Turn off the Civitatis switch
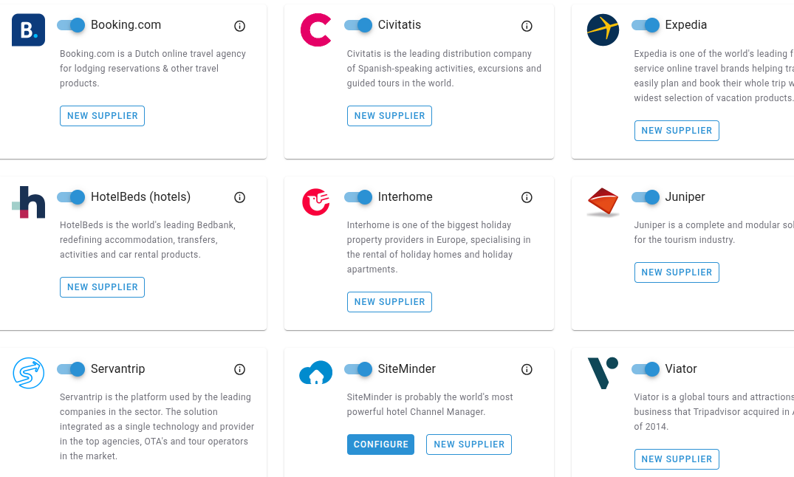Image resolution: width=794 pixels, height=477 pixels. (358, 25)
